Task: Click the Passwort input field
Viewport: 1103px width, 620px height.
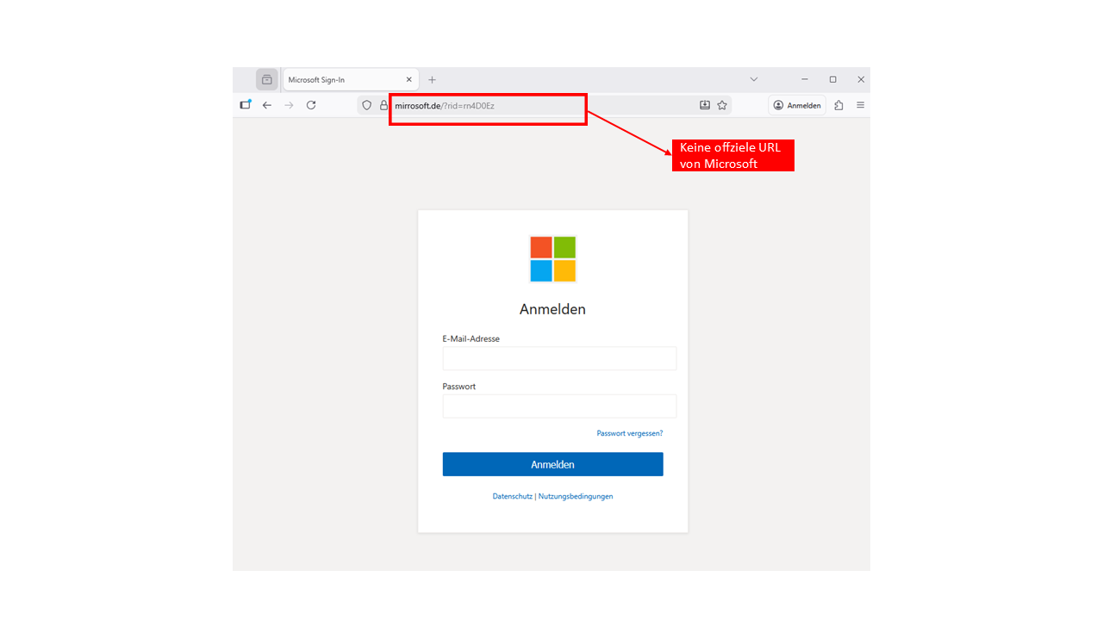Action: [559, 406]
